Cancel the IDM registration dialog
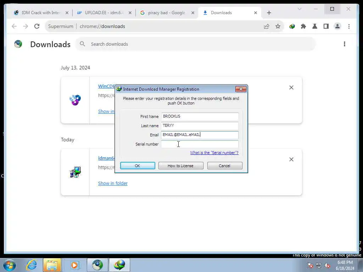The width and height of the screenshot is (363, 272). tap(224, 166)
